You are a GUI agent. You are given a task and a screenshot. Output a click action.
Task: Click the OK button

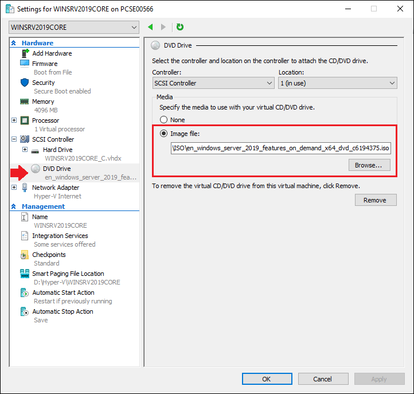267,379
